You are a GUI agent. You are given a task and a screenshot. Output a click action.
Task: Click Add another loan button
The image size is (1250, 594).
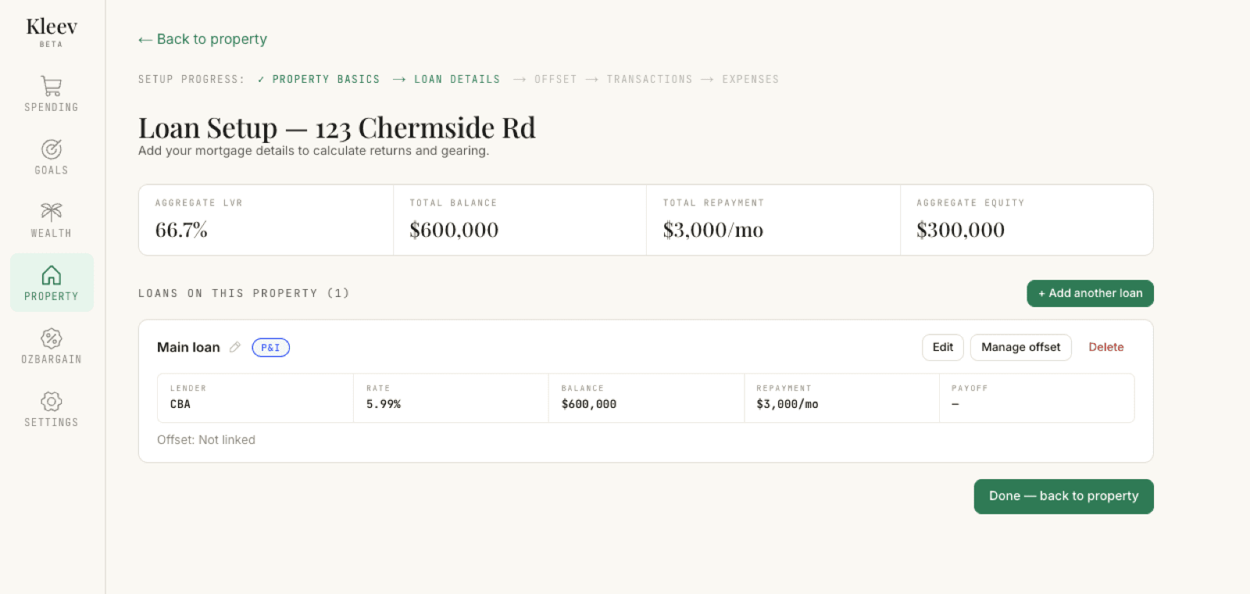[1090, 293]
